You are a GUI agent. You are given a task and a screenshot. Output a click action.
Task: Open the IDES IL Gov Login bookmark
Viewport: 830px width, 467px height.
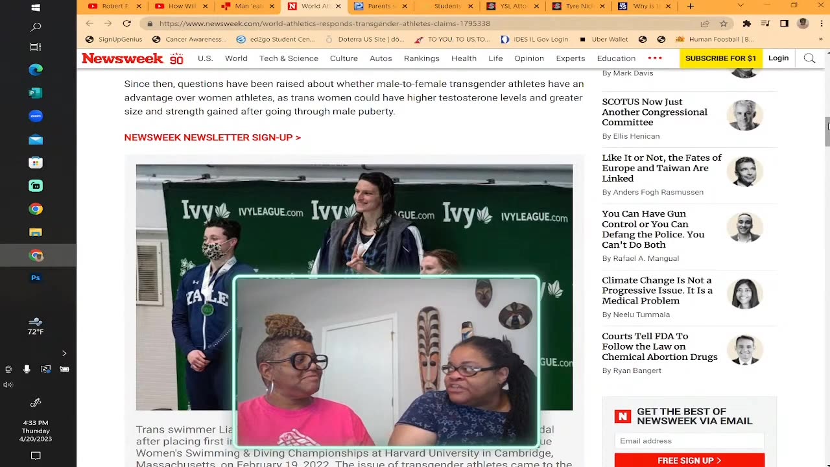click(534, 40)
